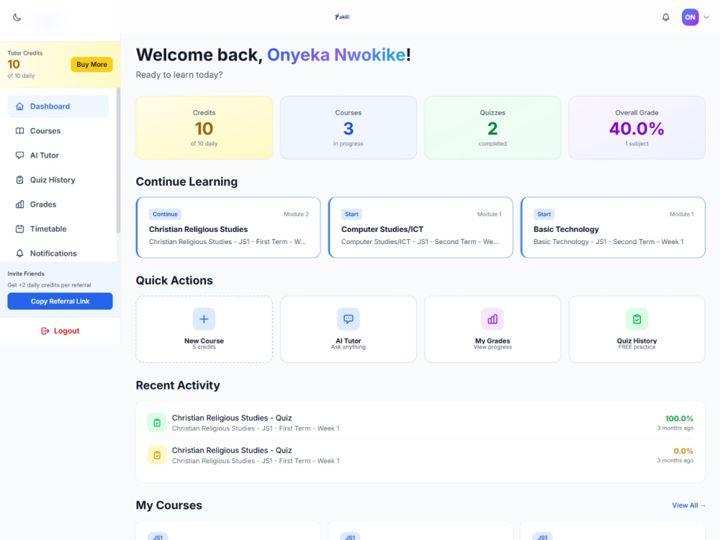
Task: Click Onyeka Nwokike name in heading
Action: 336,55
